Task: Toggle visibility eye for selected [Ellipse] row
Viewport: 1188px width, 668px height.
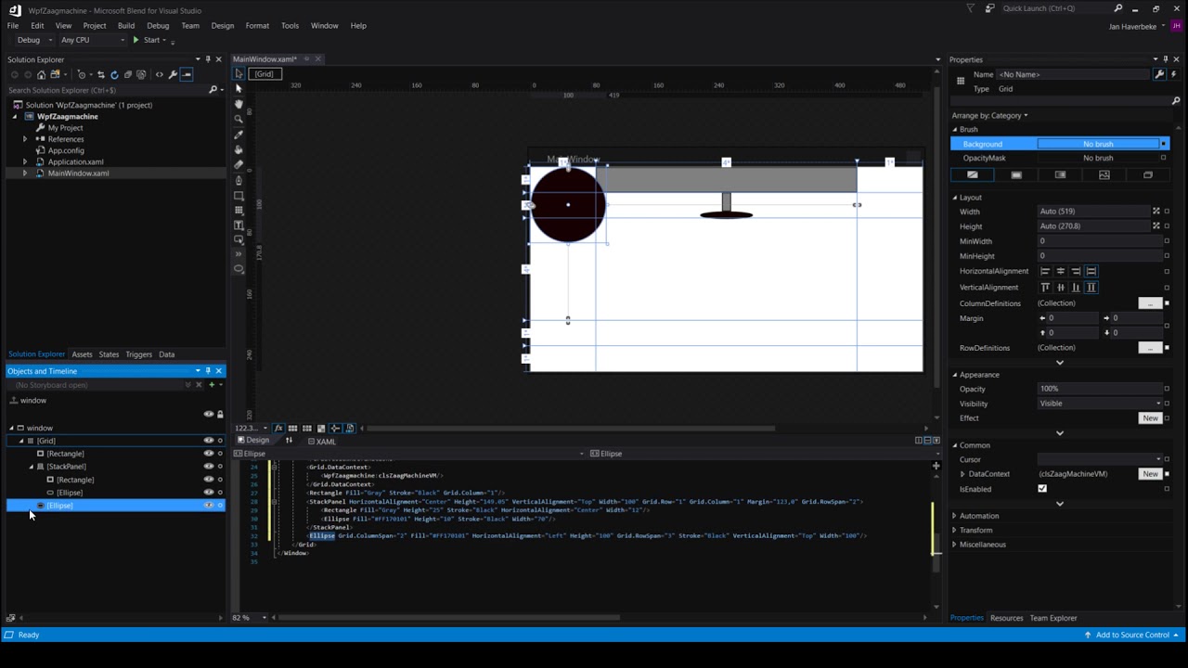Action: (208, 506)
